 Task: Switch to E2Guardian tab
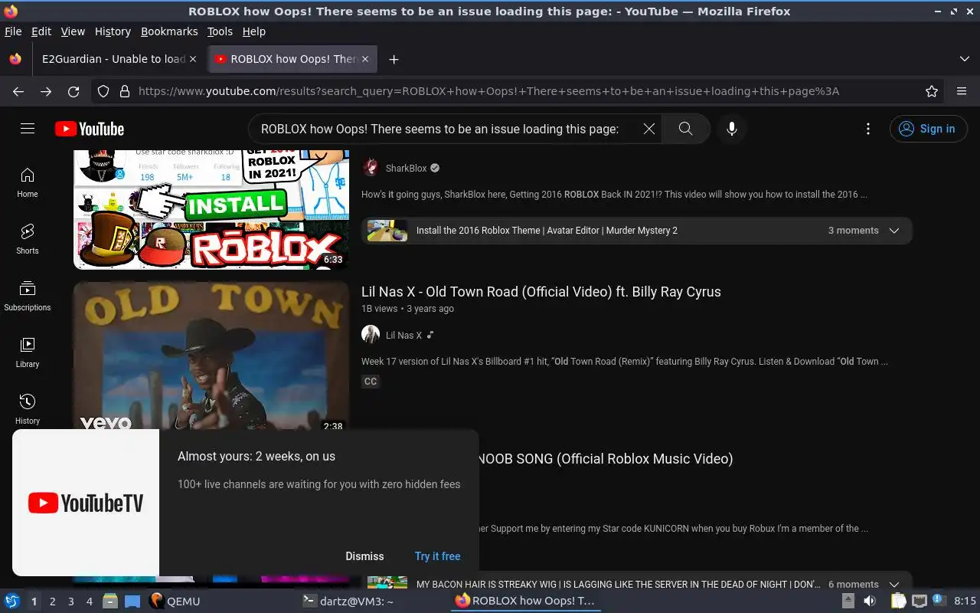point(113,59)
